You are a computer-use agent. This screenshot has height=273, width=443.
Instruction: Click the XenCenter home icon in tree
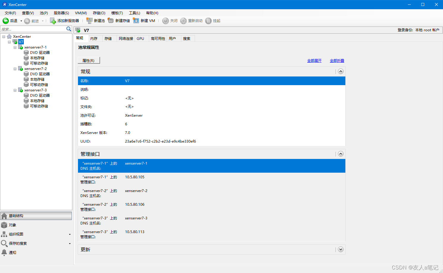pyautogui.click(x=9, y=36)
